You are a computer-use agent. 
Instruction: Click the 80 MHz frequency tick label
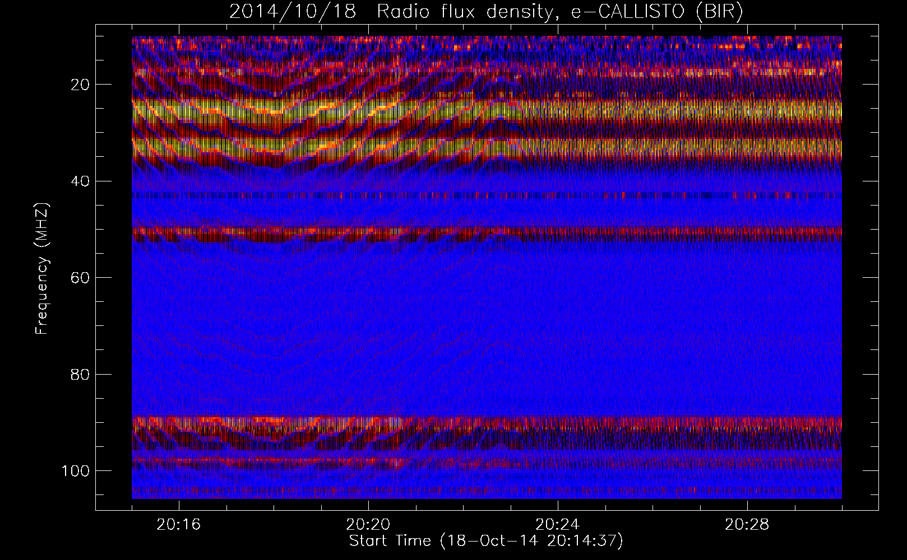coord(80,374)
